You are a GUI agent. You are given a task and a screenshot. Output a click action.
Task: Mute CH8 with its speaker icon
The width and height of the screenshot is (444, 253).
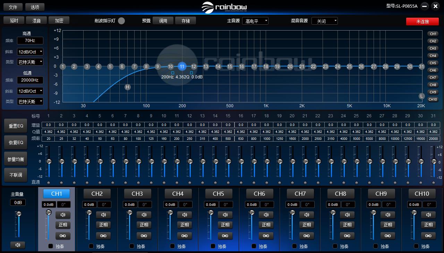[347, 215]
